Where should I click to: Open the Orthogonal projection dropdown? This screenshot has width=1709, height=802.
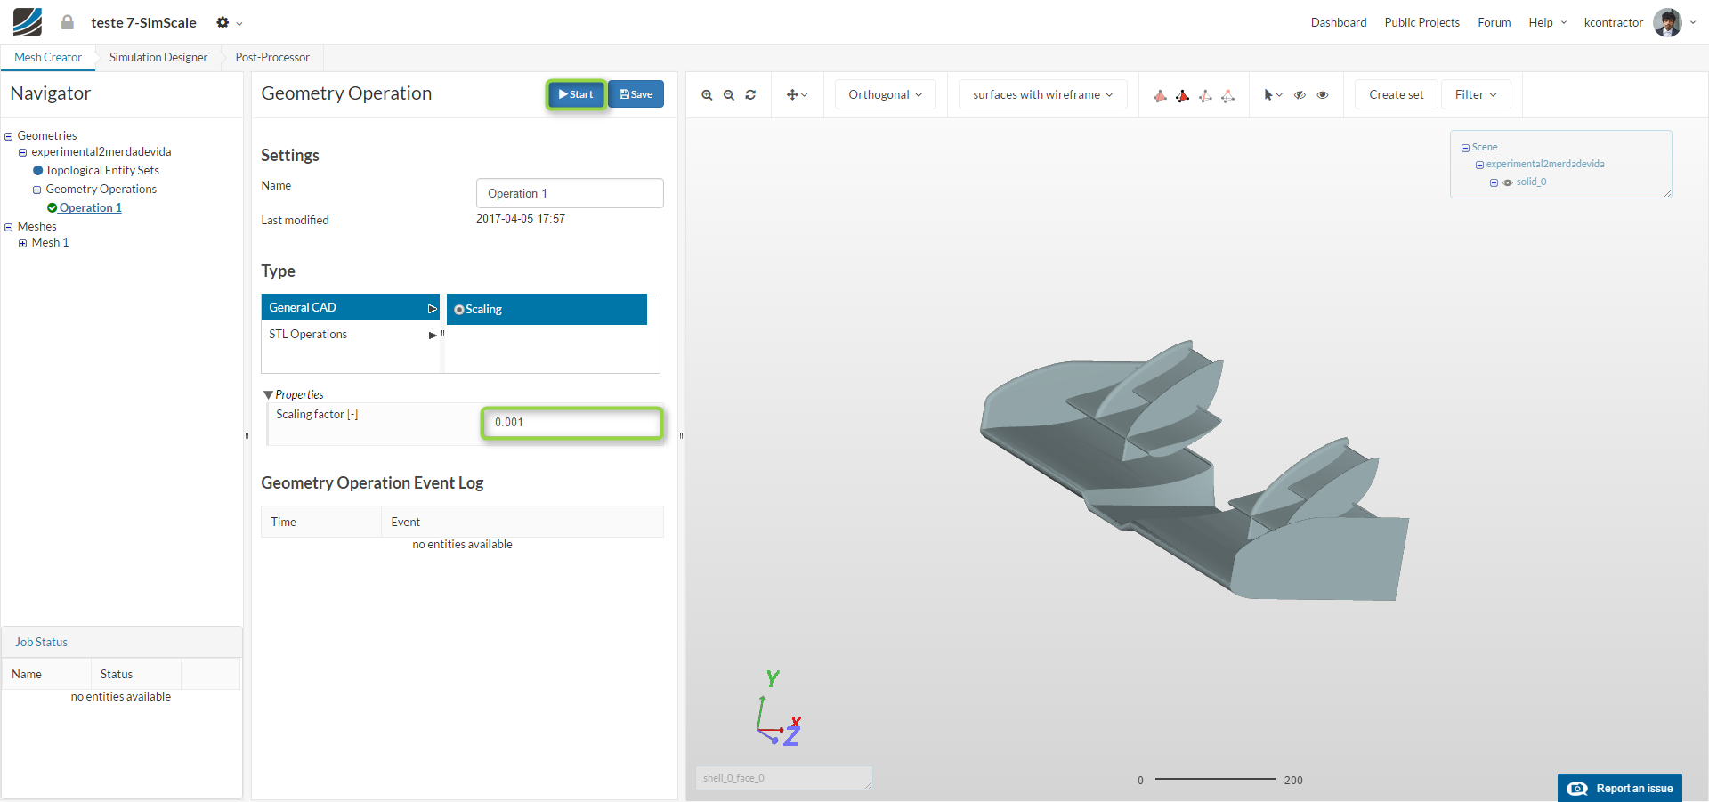(x=885, y=95)
